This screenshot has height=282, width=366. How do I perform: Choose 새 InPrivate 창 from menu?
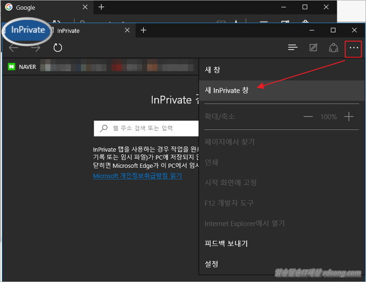(227, 90)
